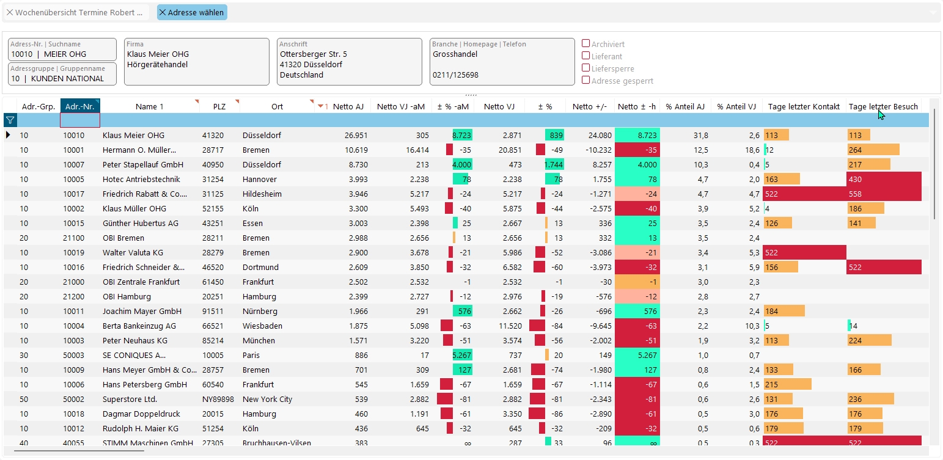The width and height of the screenshot is (943, 460).
Task: Check the Liefersperre option
Action: (585, 68)
